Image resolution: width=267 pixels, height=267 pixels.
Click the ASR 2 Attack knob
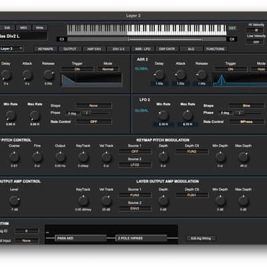(180, 75)
